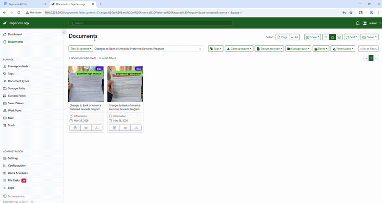The width and height of the screenshot is (382, 203).
Task: Switch to large cards view layout
Action: click(x=339, y=37)
